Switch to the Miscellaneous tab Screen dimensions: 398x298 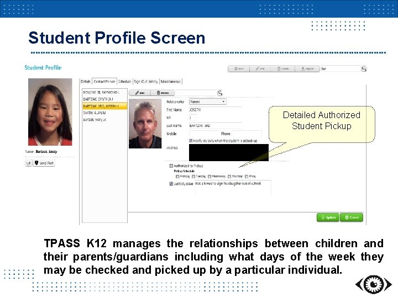coord(171,81)
